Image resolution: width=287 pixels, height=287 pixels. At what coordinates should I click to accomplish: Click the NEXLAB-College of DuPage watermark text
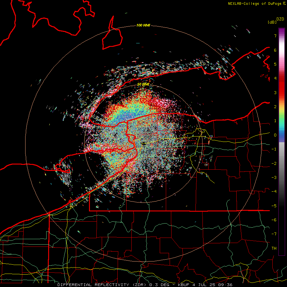[256, 4]
